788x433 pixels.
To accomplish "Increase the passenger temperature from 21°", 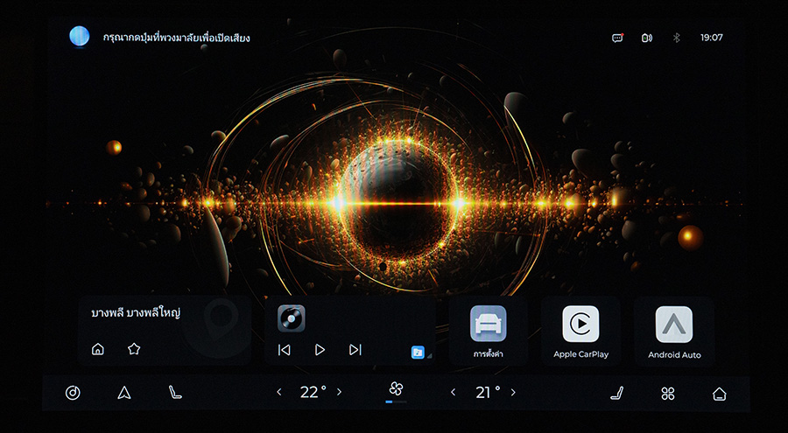I will pyautogui.click(x=513, y=393).
